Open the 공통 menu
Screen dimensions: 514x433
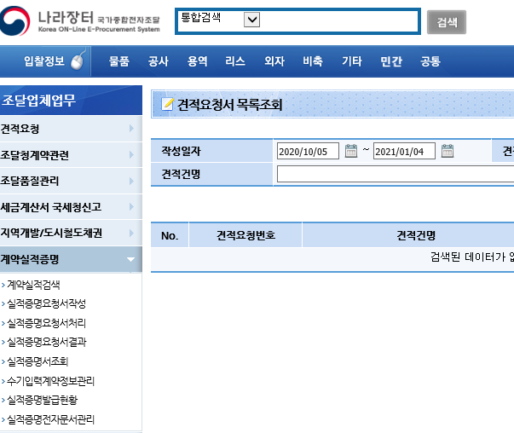430,61
